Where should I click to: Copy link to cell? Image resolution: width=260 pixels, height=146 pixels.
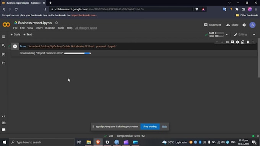pyautogui.click(x=227, y=42)
